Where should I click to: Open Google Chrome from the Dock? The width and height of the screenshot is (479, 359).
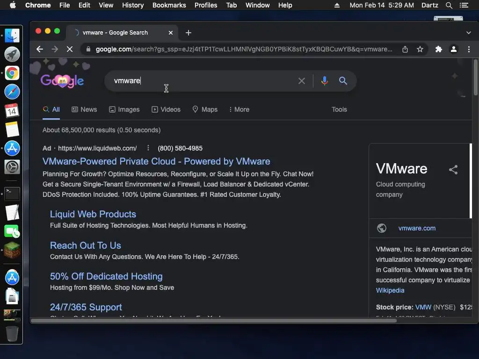click(12, 73)
